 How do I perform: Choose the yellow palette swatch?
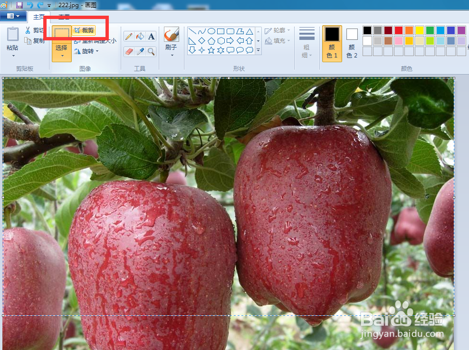click(420, 30)
